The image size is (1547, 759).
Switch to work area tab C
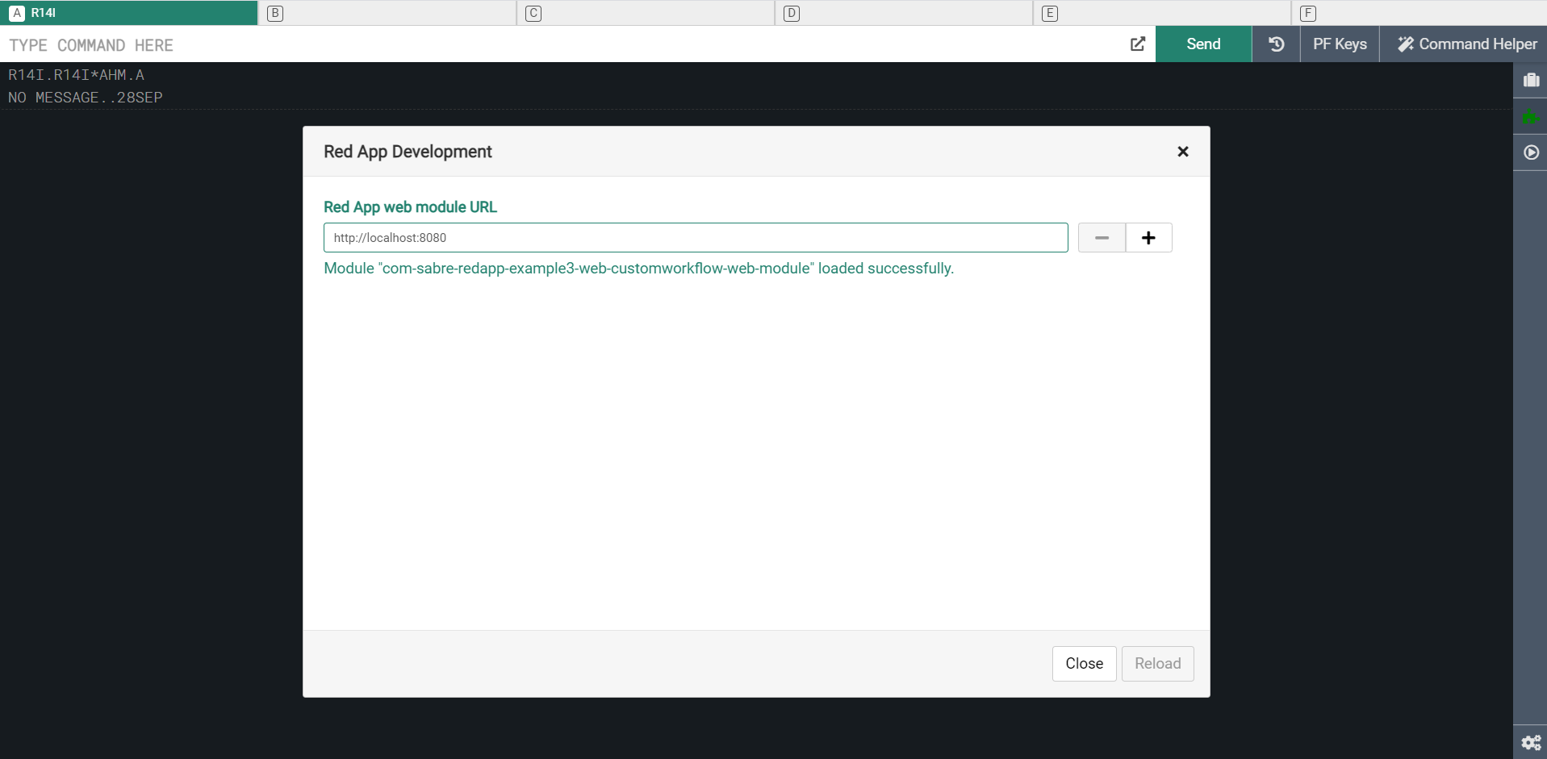pos(646,13)
